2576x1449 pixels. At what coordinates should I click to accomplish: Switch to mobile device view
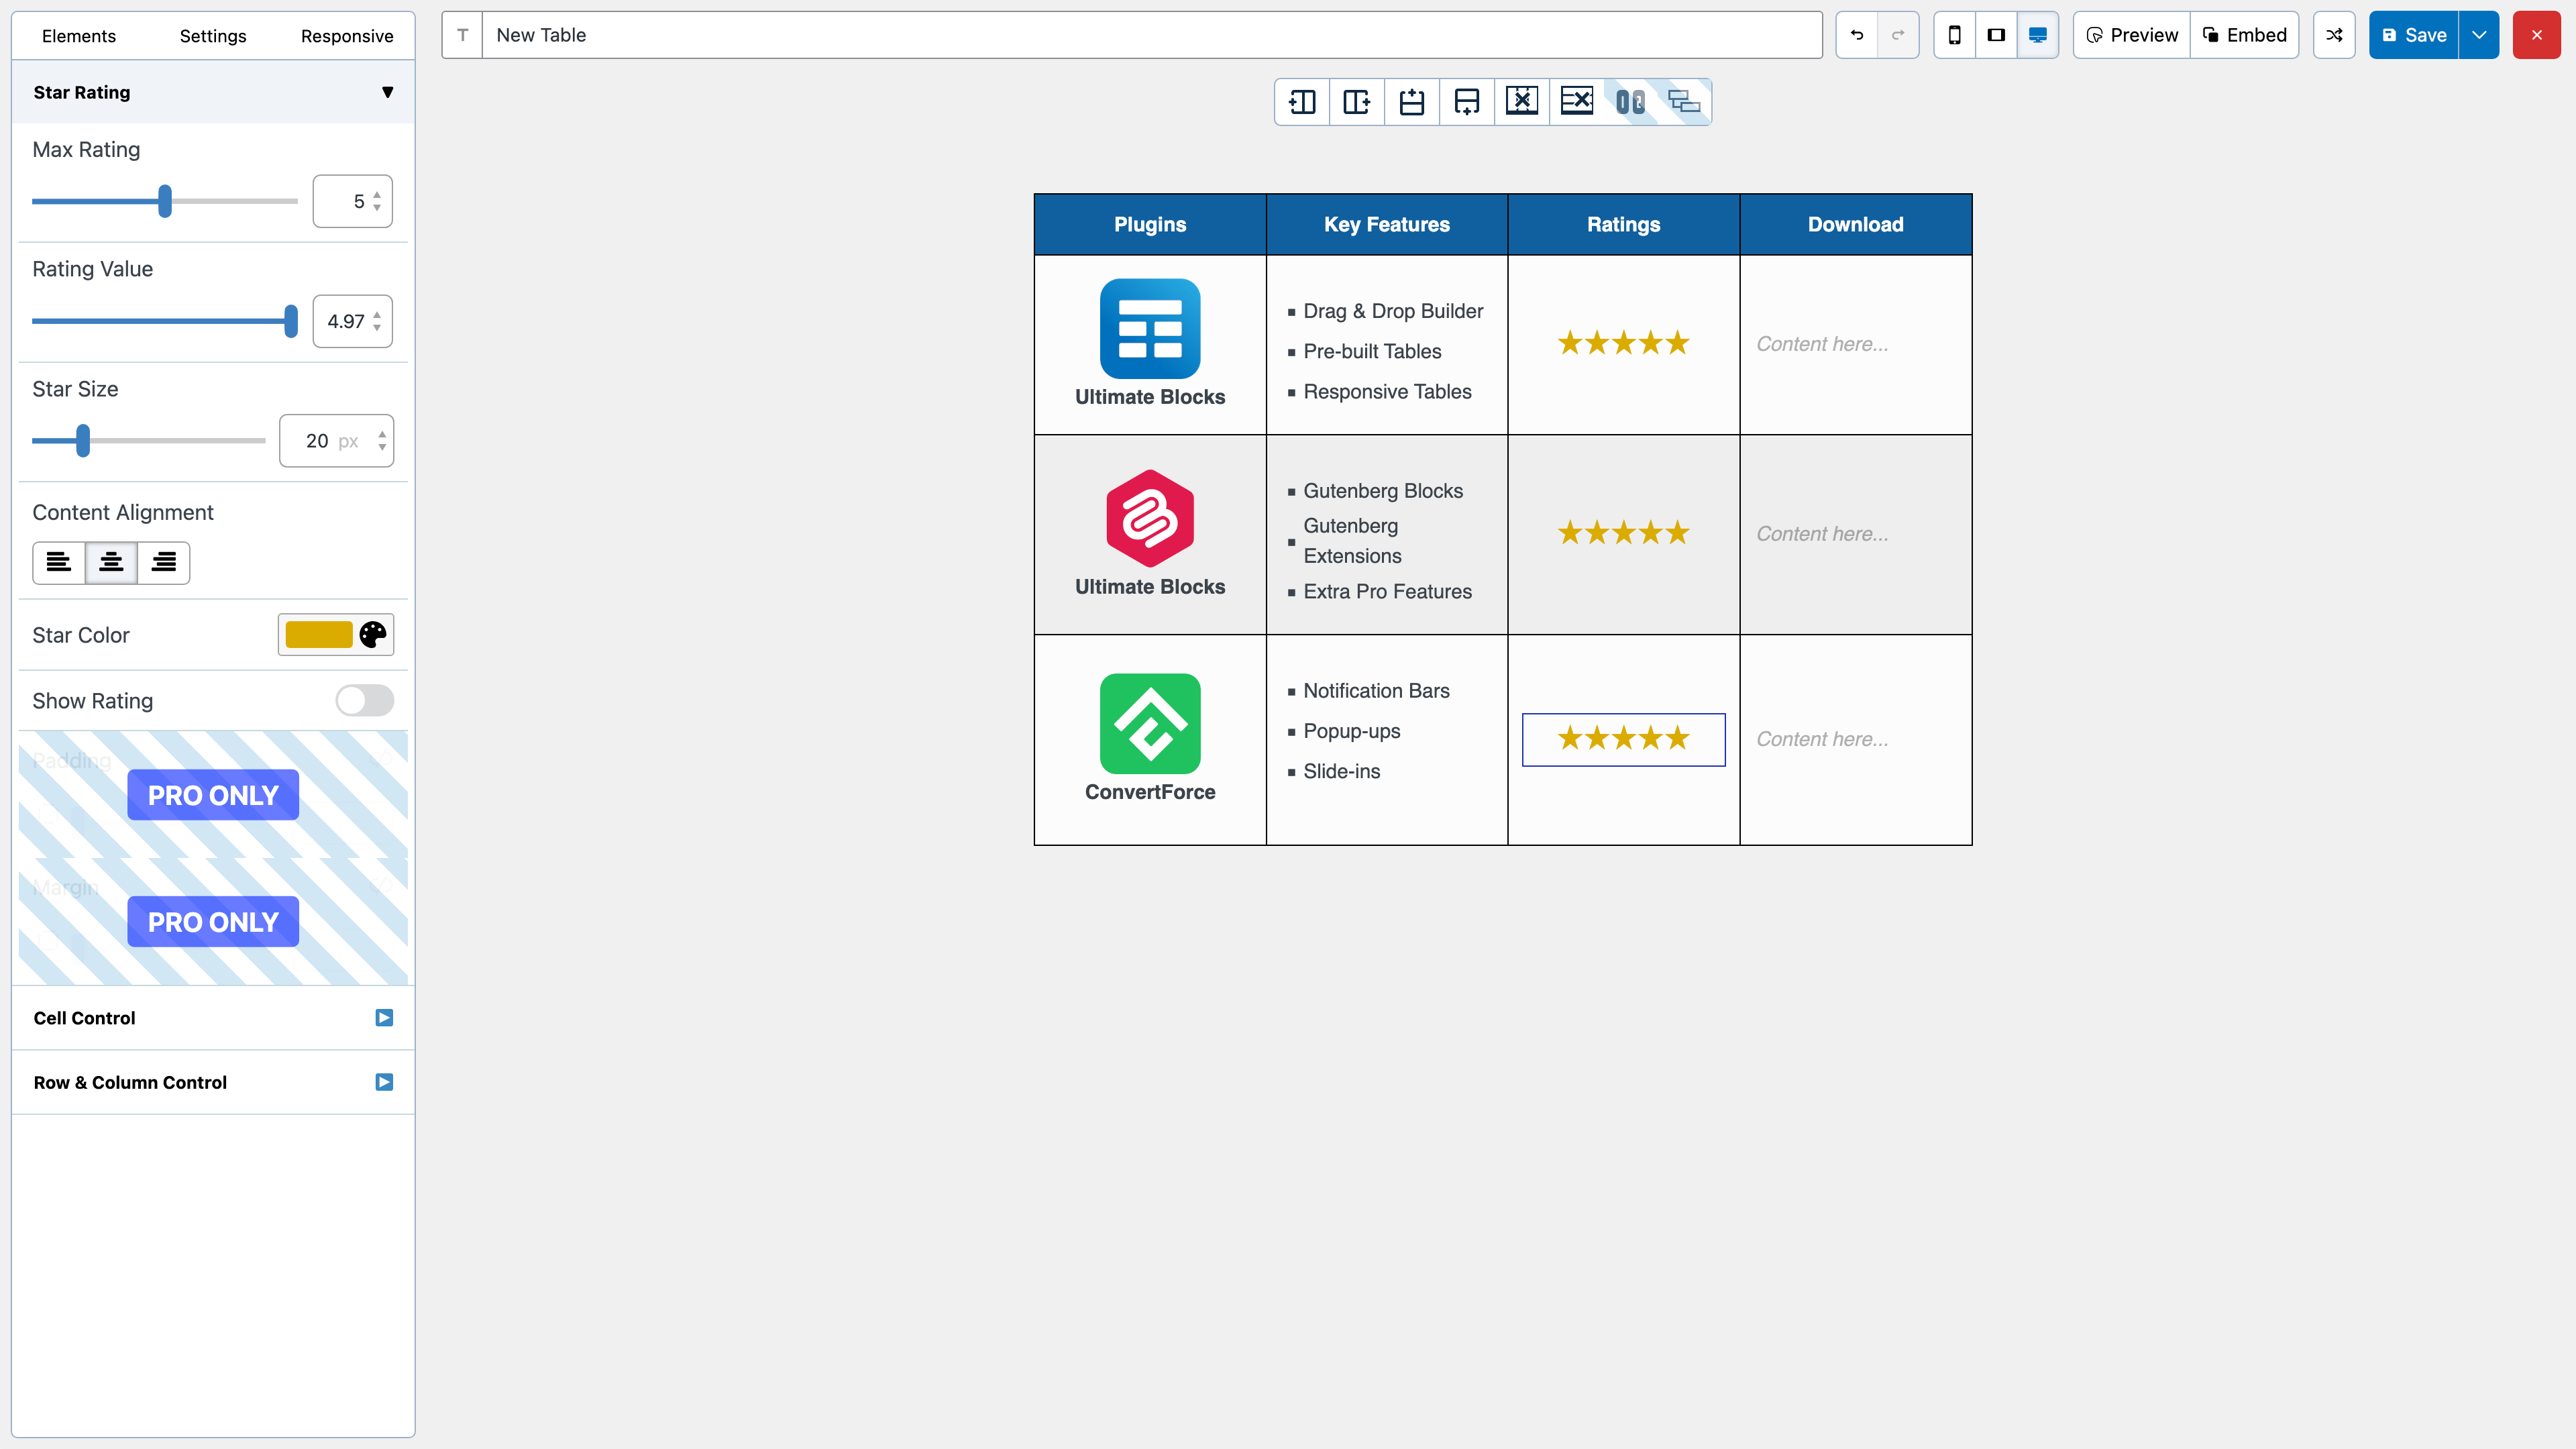[1954, 35]
